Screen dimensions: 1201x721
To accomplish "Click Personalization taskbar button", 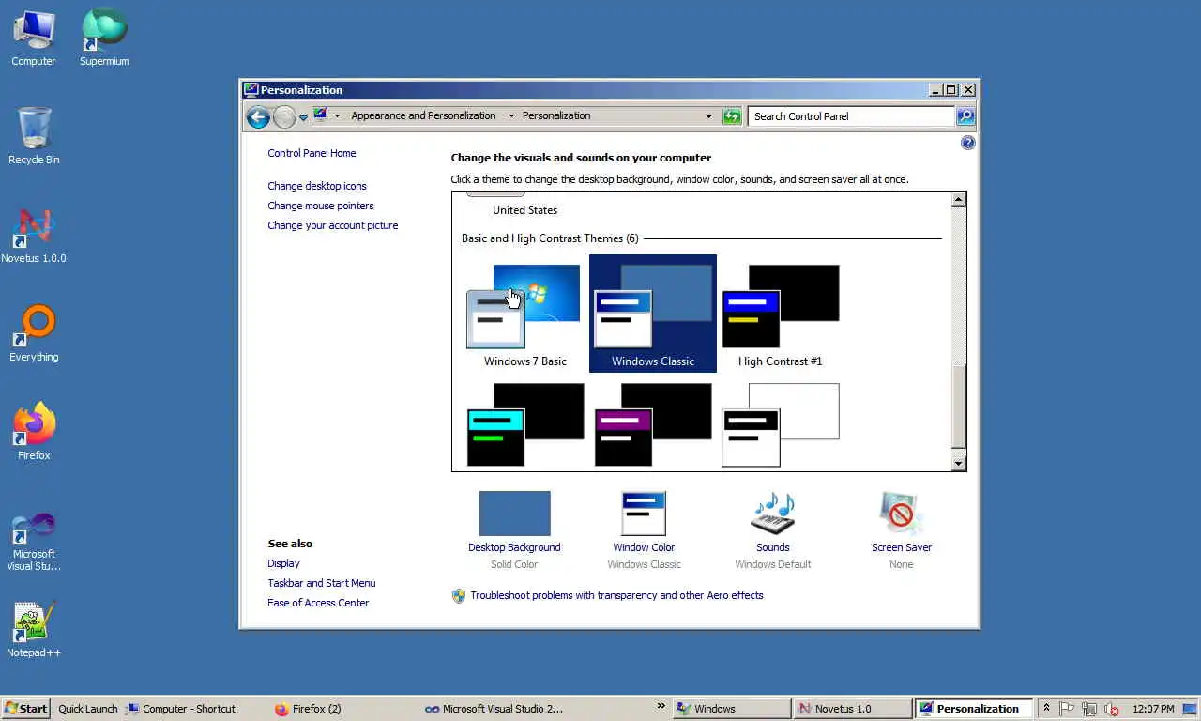I will 974,709.
